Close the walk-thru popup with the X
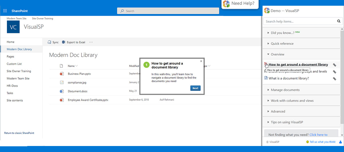 click(201, 61)
